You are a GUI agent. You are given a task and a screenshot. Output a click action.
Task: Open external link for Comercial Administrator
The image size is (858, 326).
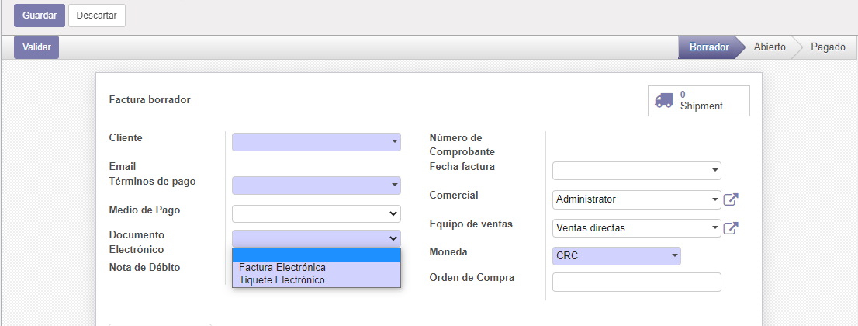(731, 199)
